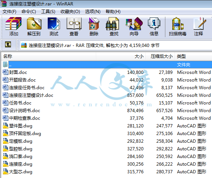Open the 收藏夹(O) menu
The width and height of the screenshot is (212, 178).
tap(70, 12)
